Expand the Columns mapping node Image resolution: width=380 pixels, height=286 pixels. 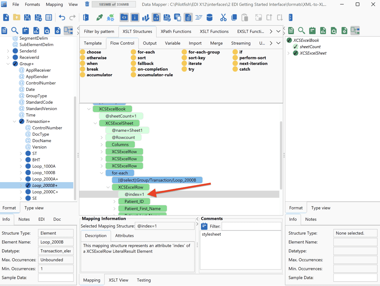[x=102, y=144]
